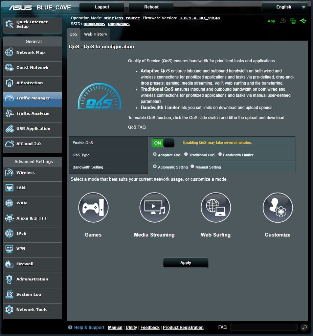Click the Reboot button
313x336 pixels.
(151, 7)
